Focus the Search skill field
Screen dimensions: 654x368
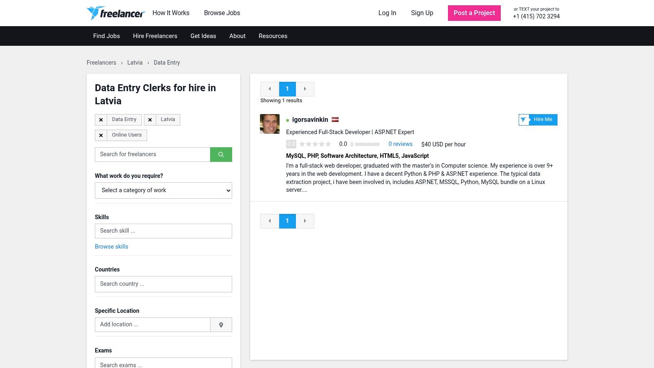(163, 231)
